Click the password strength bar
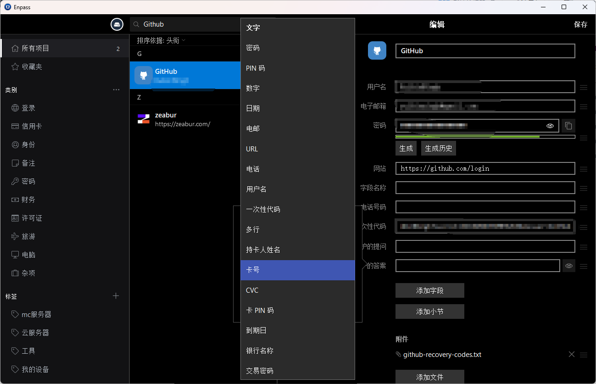Image resolution: width=596 pixels, height=384 pixels. point(485,137)
